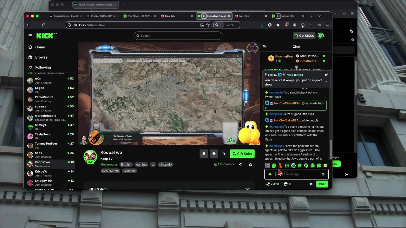Click the notification bell for KoopaTwo
This screenshot has height=228, width=406.
tap(204, 154)
